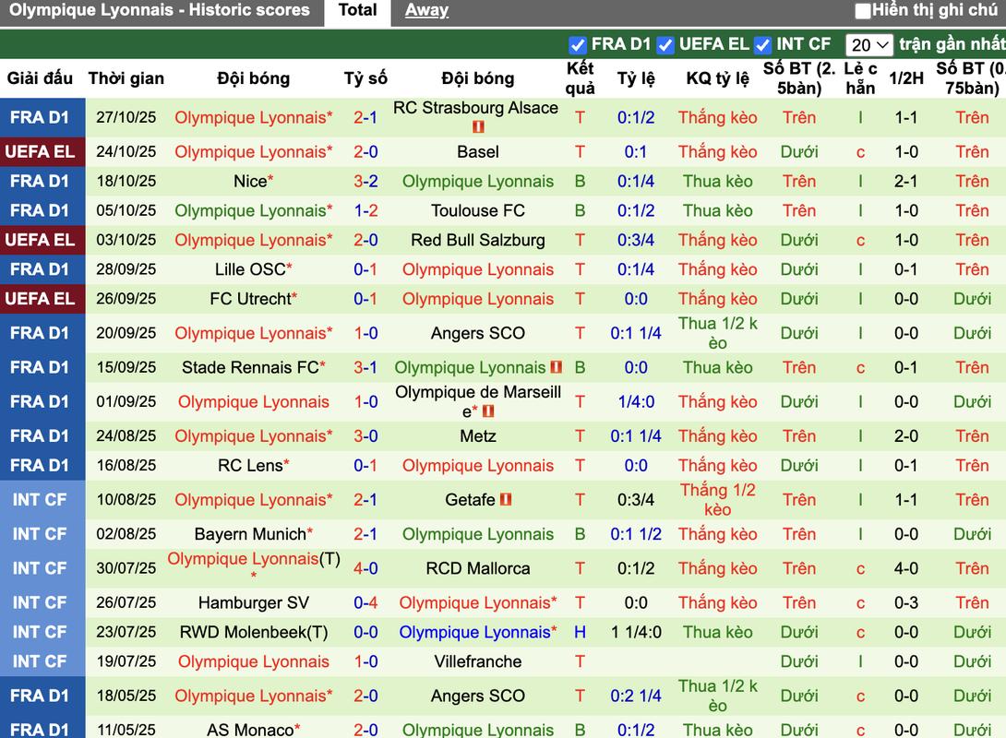The image size is (1006, 738).
Task: Click half-time score 2-1 on Nice row
Action: pyautogui.click(x=906, y=182)
